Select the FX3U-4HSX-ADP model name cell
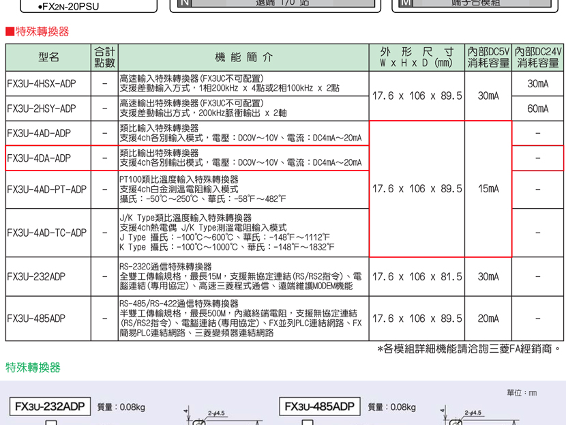 point(48,84)
